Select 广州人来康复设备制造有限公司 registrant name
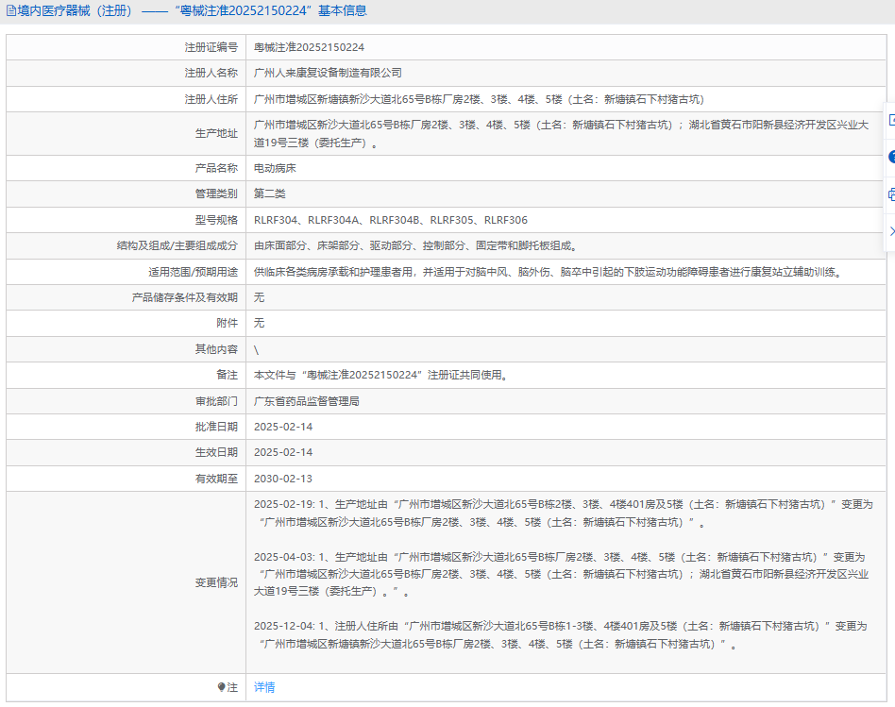This screenshot has width=895, height=707. coord(328,73)
